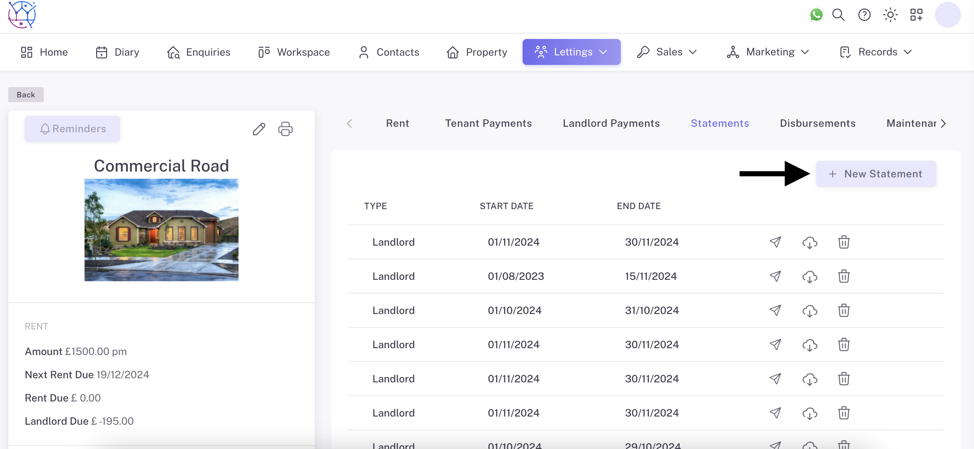Switch to the Tenant Payments tab
974x449 pixels.
pyautogui.click(x=488, y=123)
